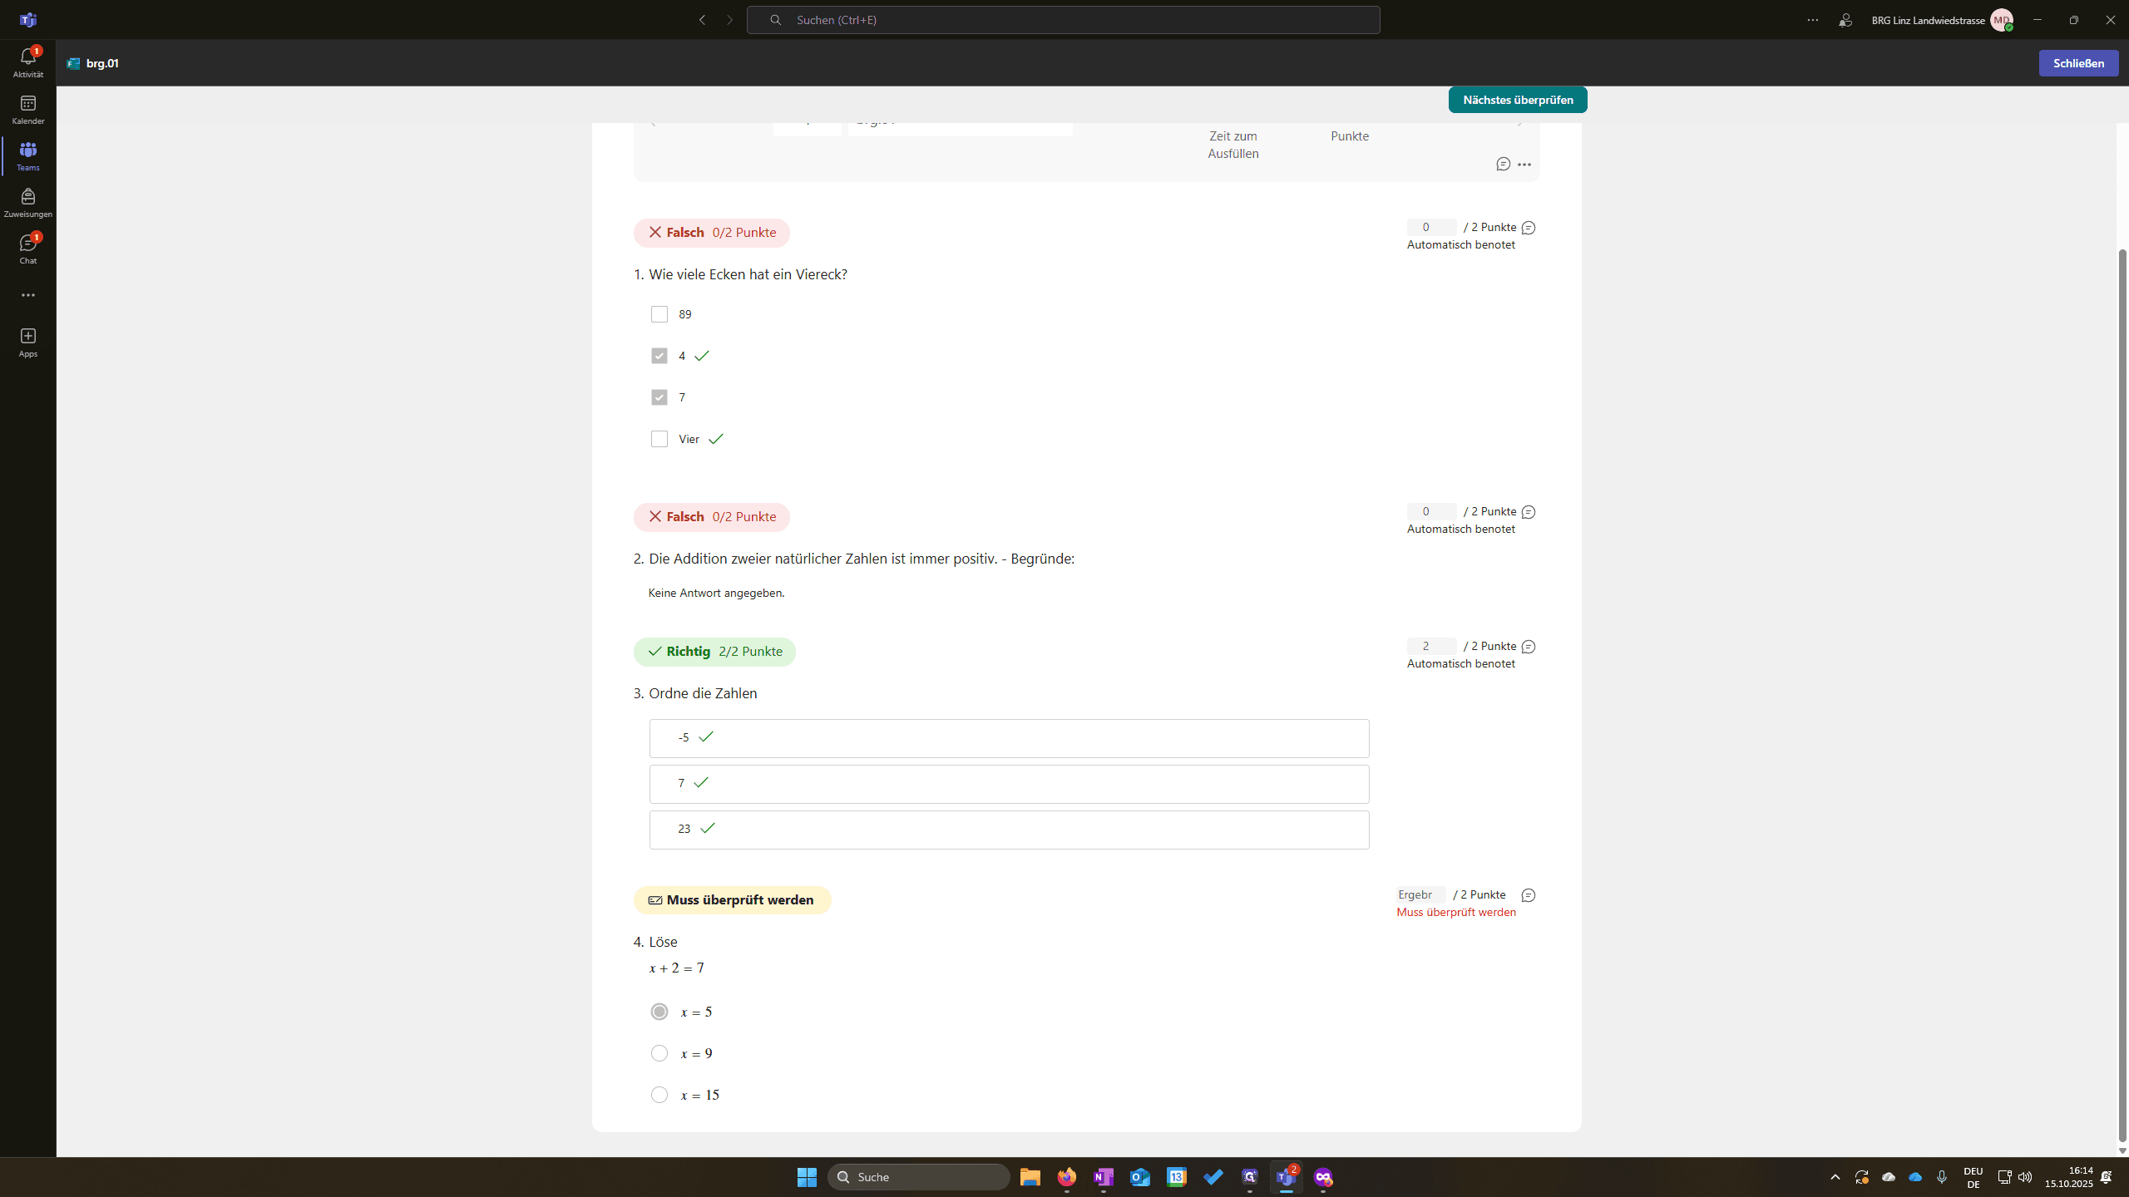Open more options ellipsis in student header card
This screenshot has height=1197, width=2129.
click(1524, 165)
